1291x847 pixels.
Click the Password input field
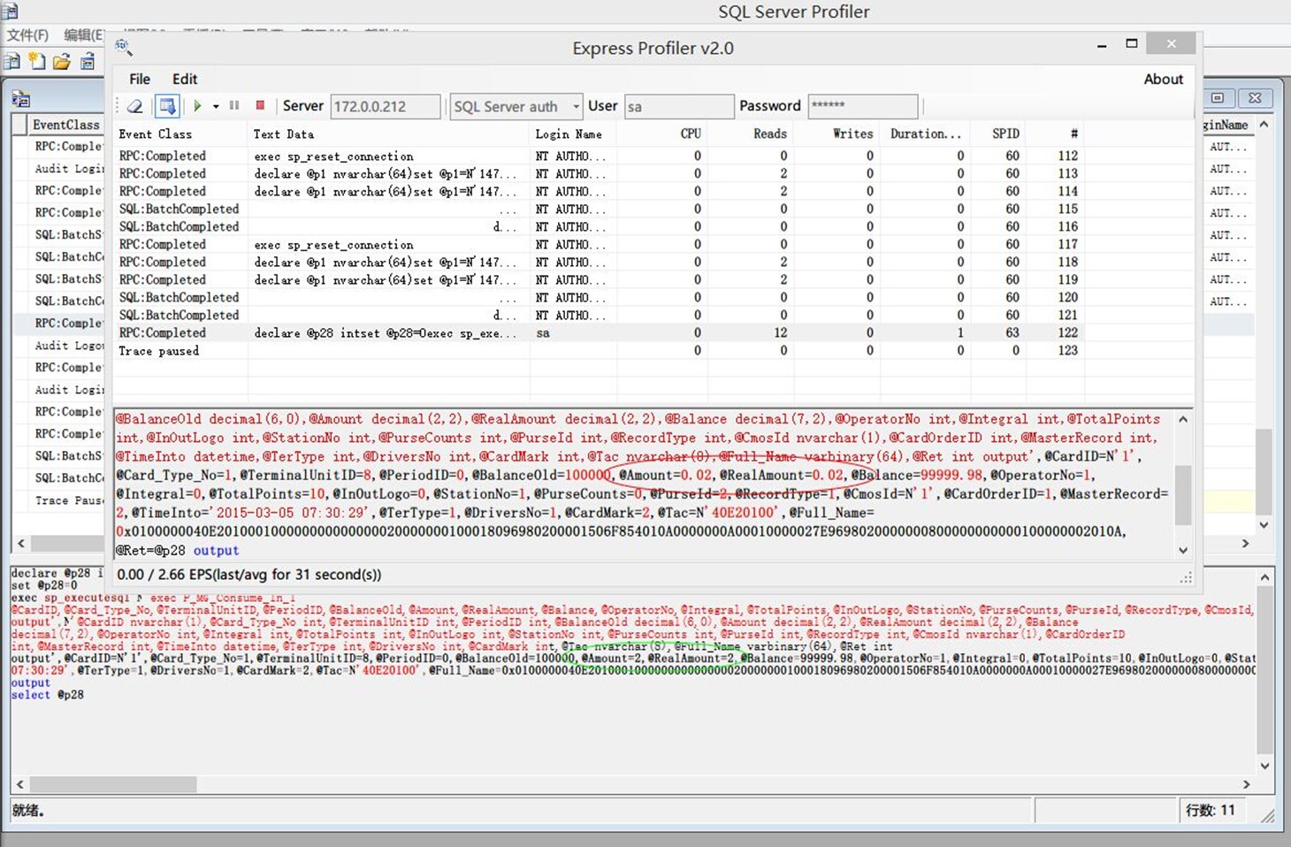pos(862,106)
